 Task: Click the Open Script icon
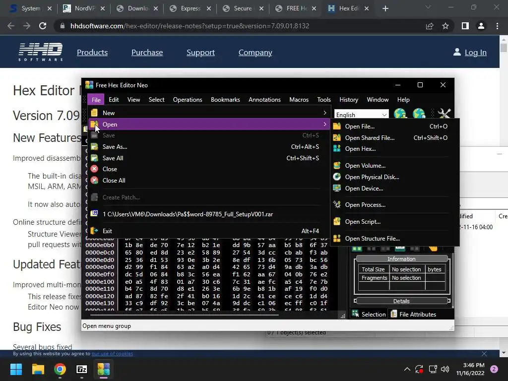click(x=337, y=222)
